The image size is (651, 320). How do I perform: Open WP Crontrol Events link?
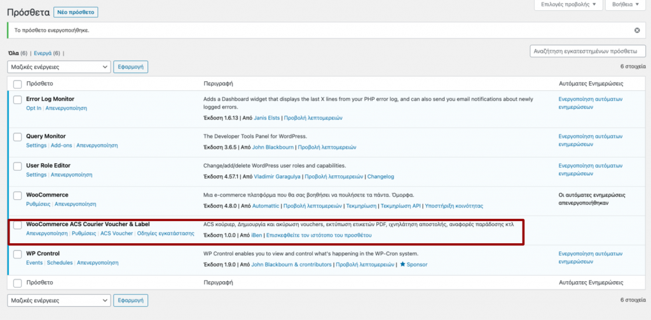(34, 263)
